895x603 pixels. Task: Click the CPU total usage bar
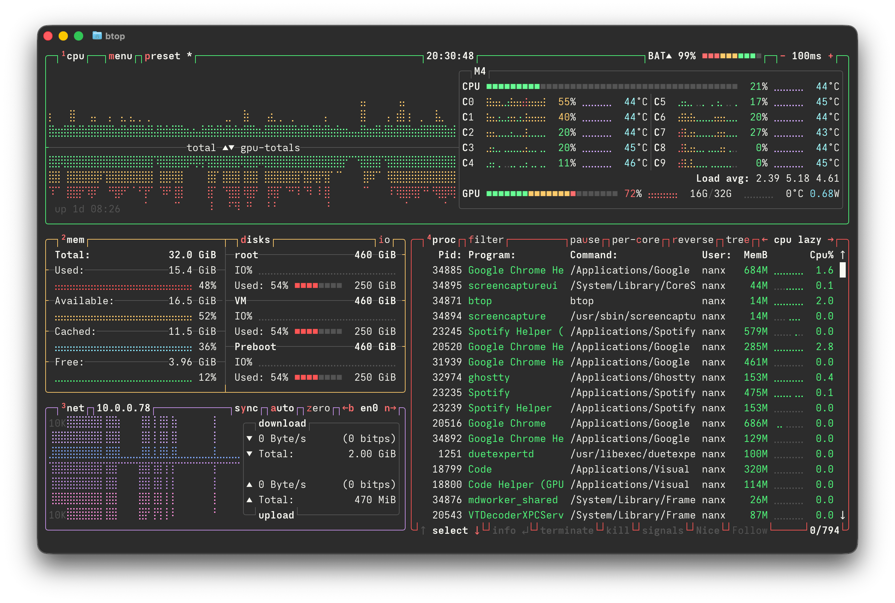tap(612, 87)
